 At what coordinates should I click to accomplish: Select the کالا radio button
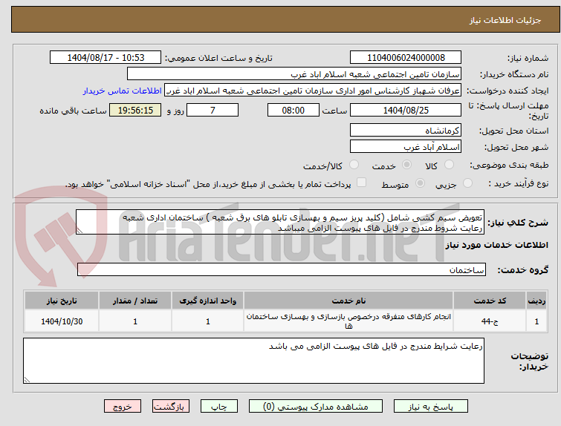coord(449,165)
